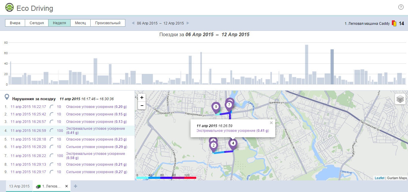Close the 1. Легков... bottom tab
Image resolution: width=408 pixels, height=192 pixels.
[66, 186]
